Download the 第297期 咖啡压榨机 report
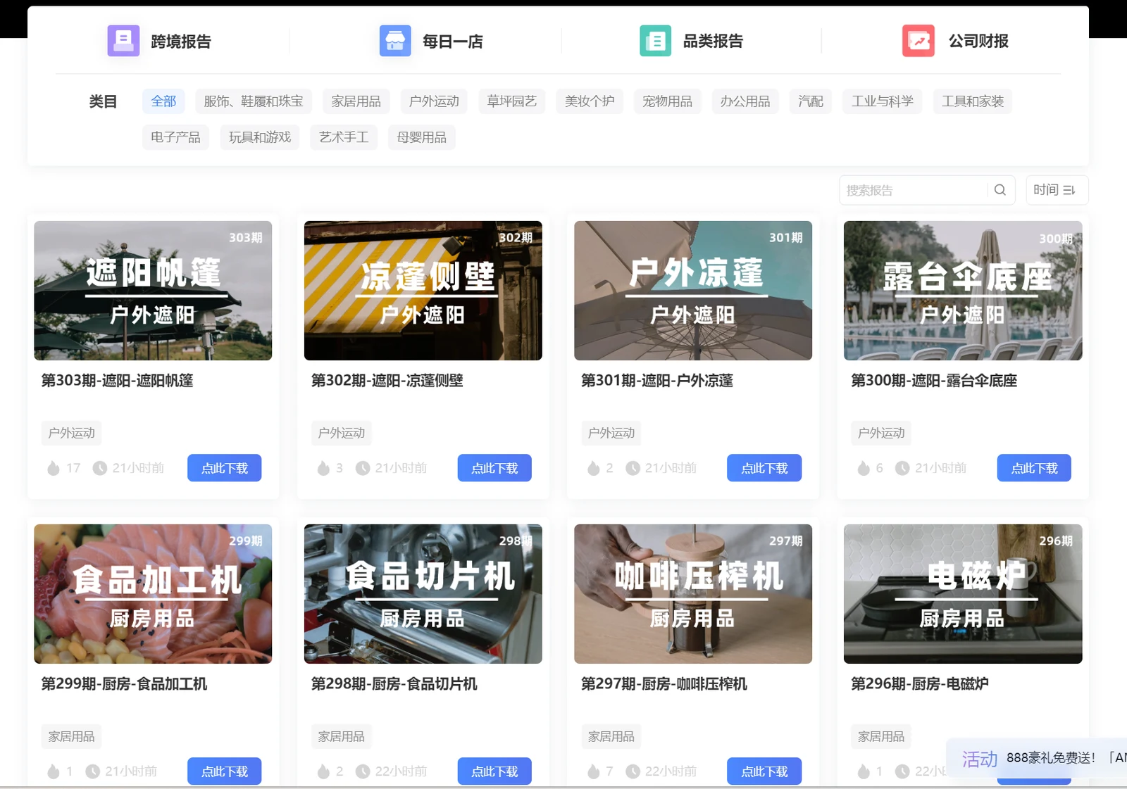Screen dimensions: 1127x789 (x=764, y=771)
